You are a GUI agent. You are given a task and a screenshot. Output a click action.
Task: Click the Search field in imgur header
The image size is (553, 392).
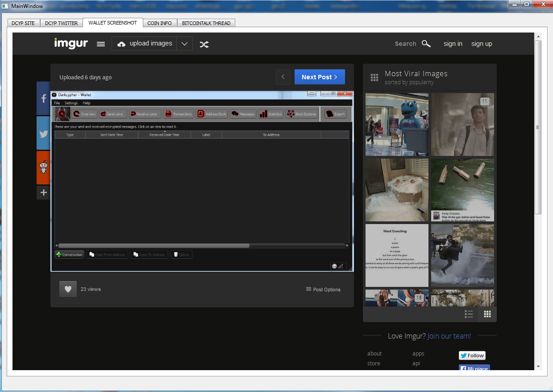(405, 44)
